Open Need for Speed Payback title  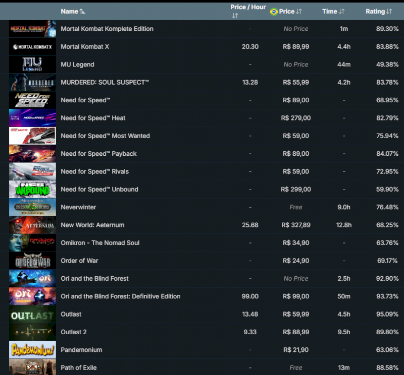pyautogui.click(x=98, y=154)
